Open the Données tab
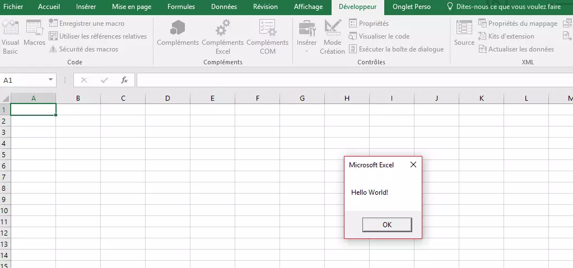 coord(224,7)
